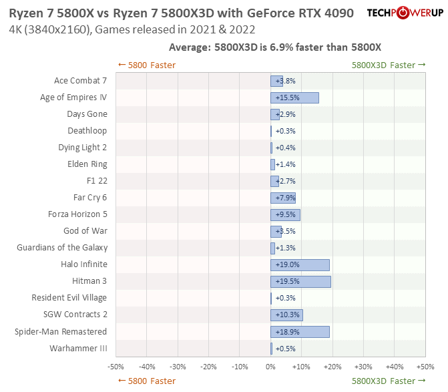448x392 pixels.
Task: Click the Hitman 3 bar showing +19.5%
Action: coord(300,281)
